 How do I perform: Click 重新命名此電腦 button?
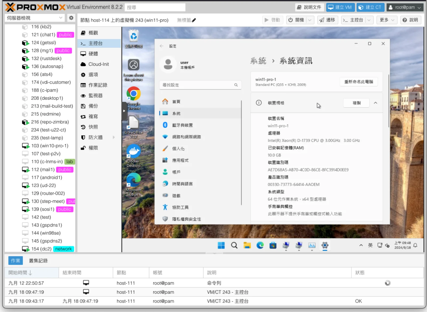tap(359, 82)
